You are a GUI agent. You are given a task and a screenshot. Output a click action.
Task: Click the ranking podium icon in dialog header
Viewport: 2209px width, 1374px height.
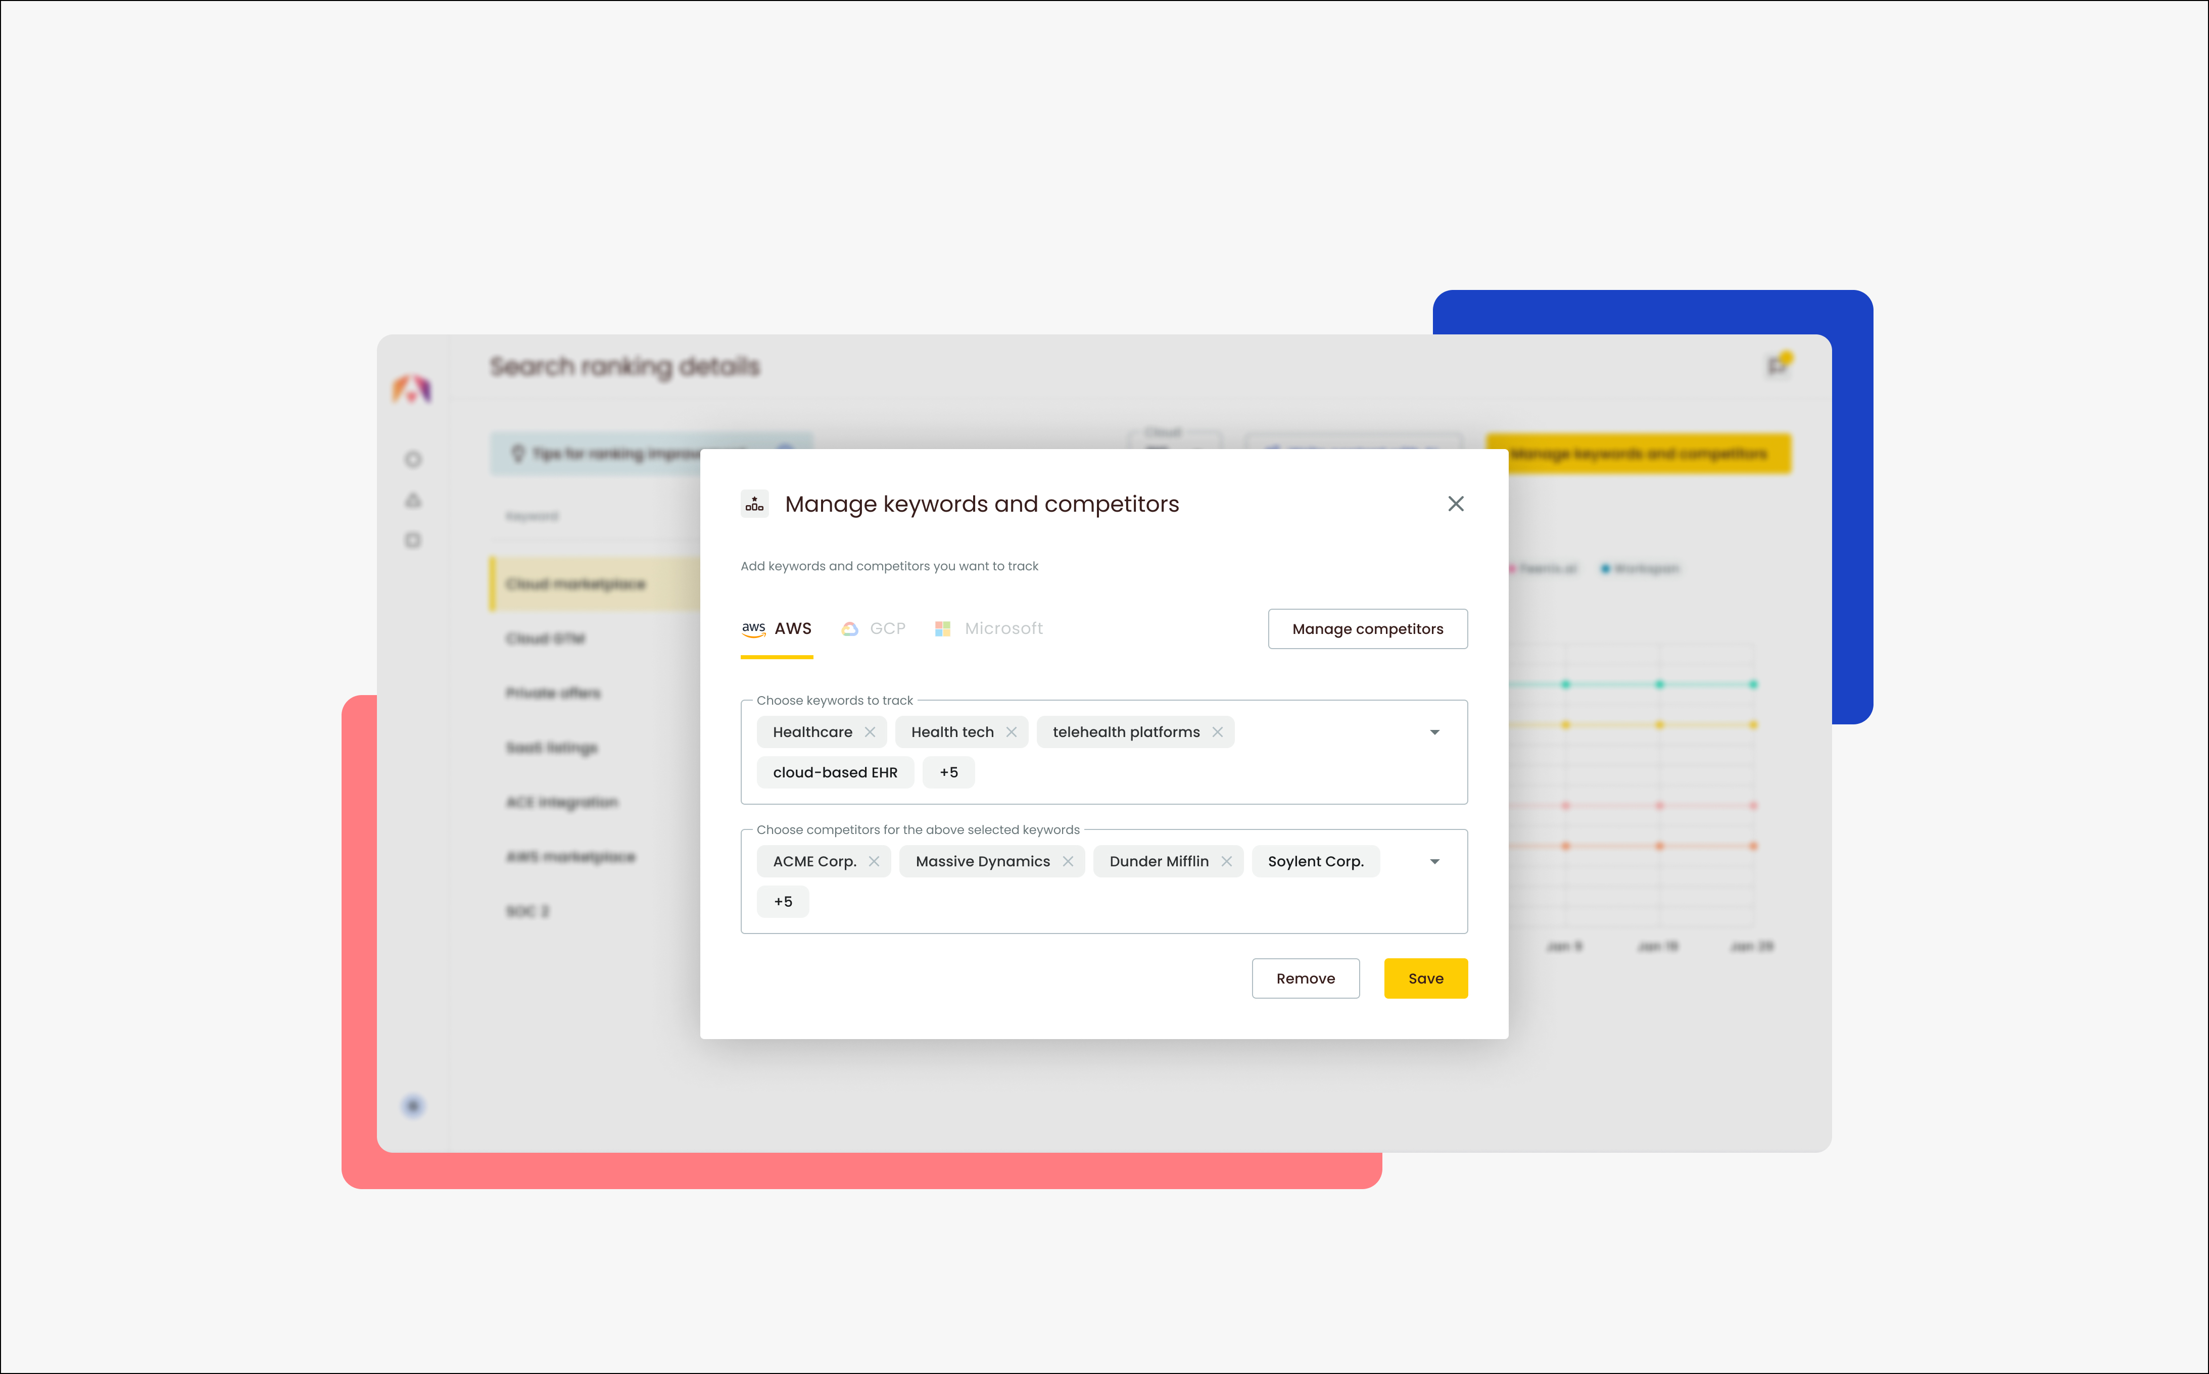[754, 504]
